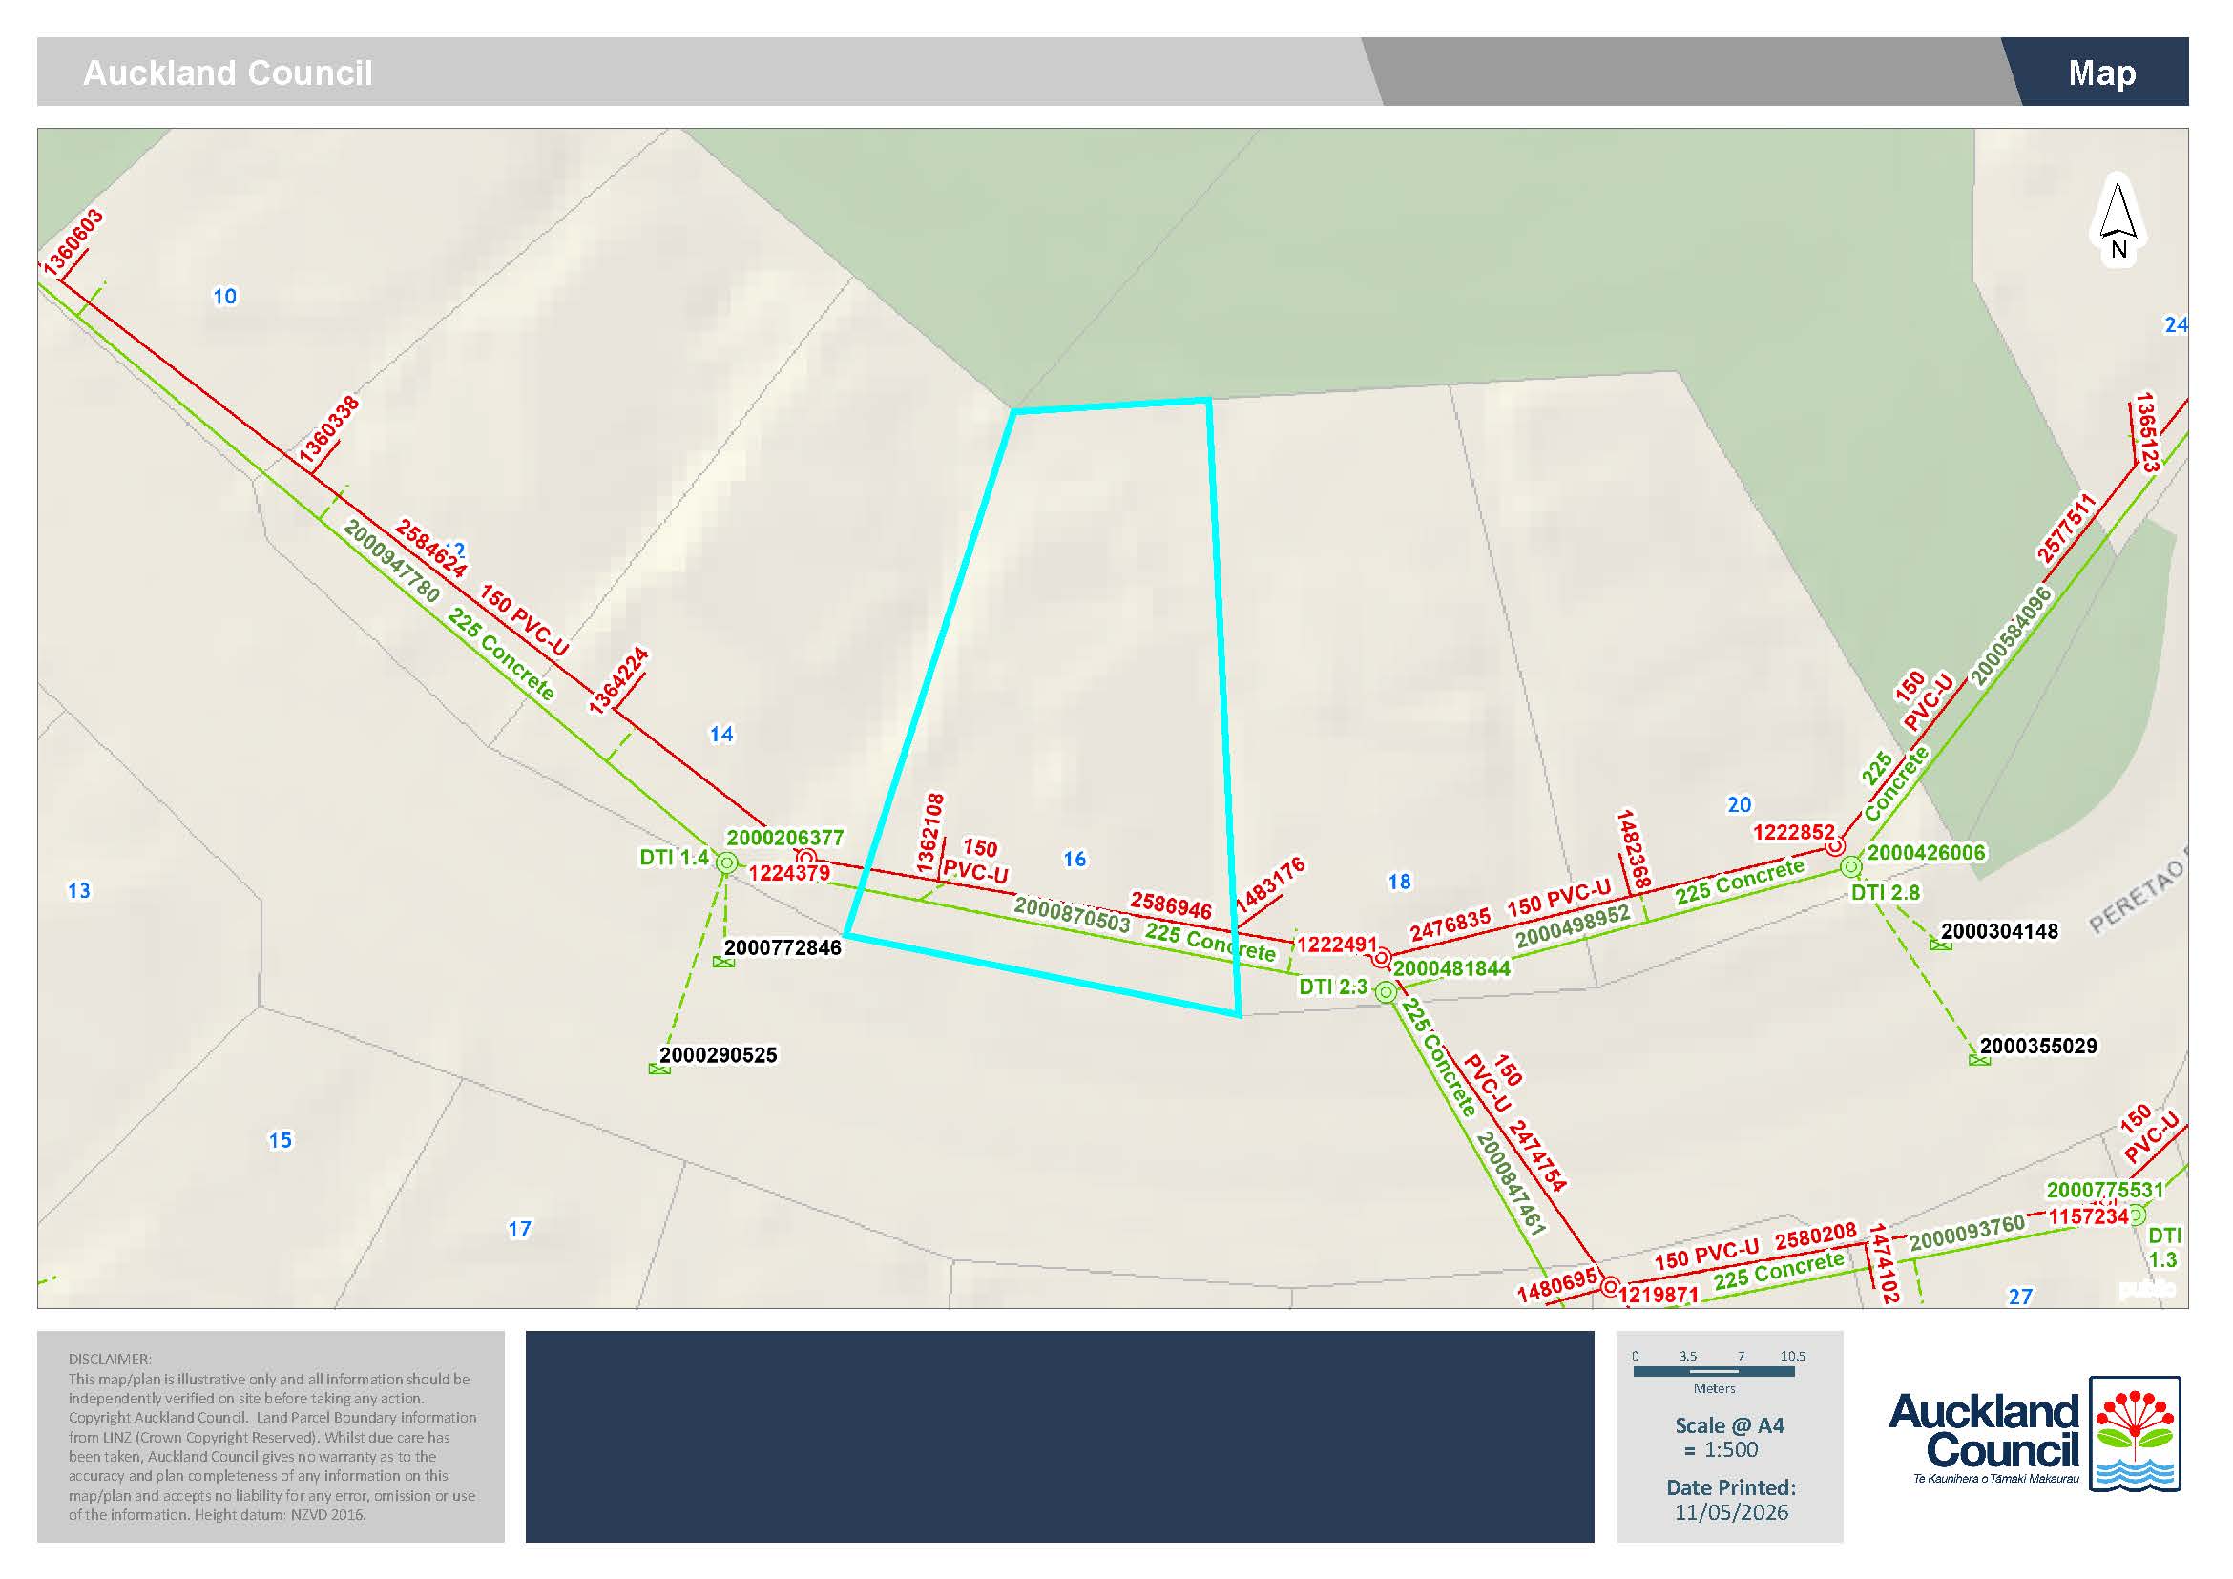The width and height of the screenshot is (2233, 1579).
Task: Click pipe label 2586946
Action: (1171, 905)
